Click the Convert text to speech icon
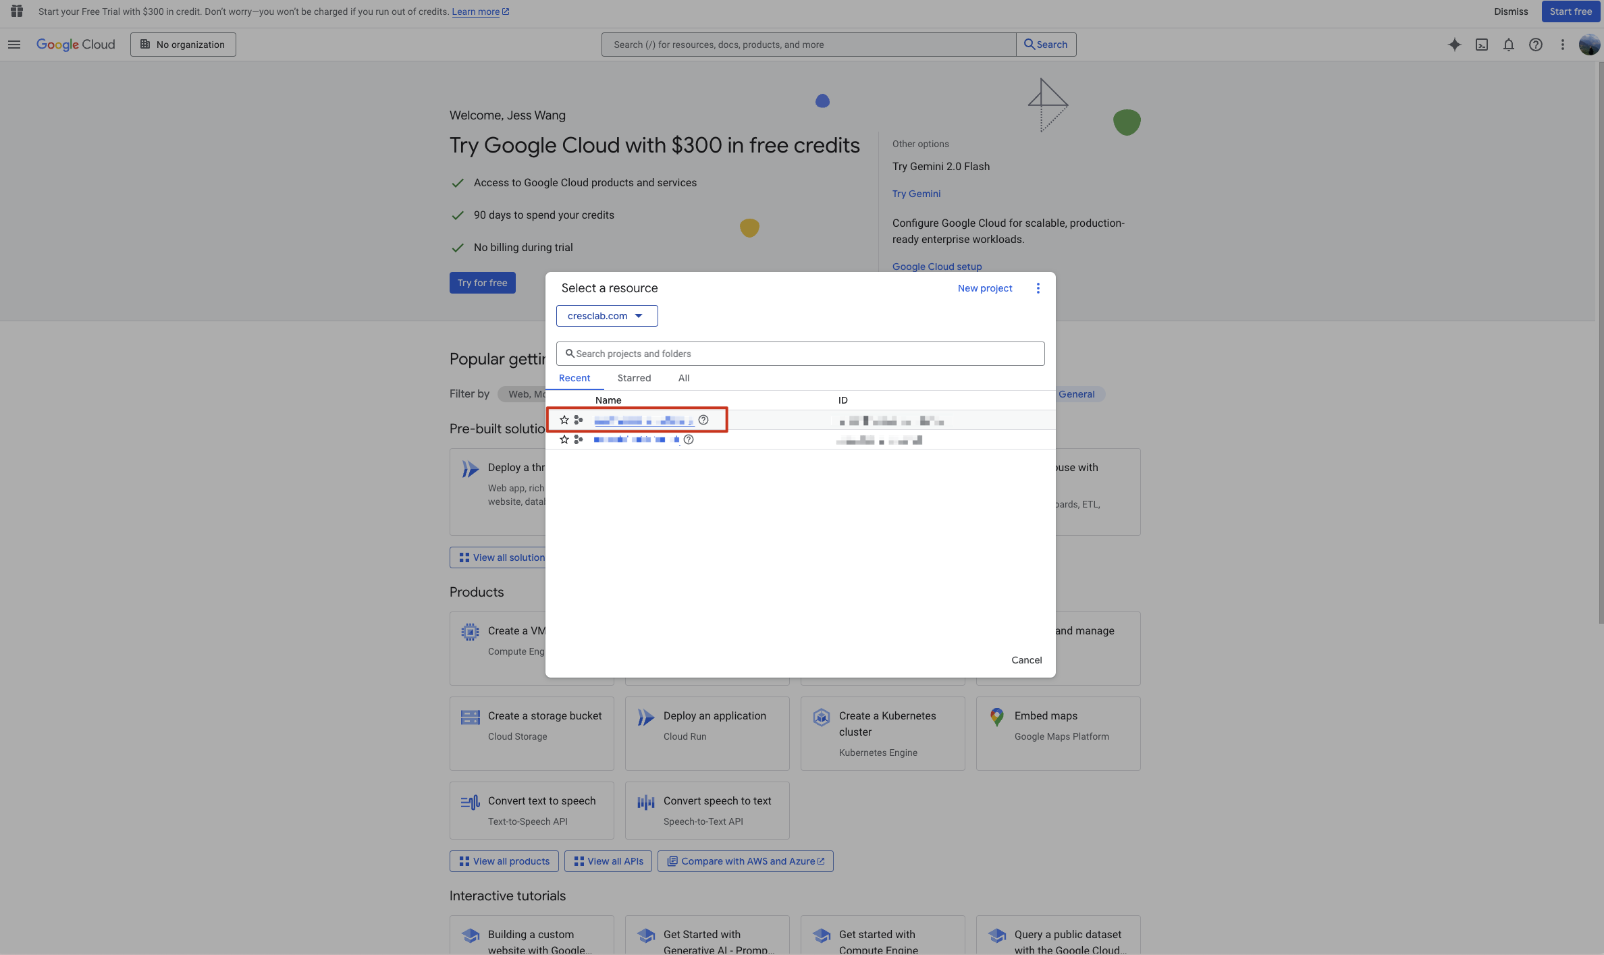 (471, 802)
